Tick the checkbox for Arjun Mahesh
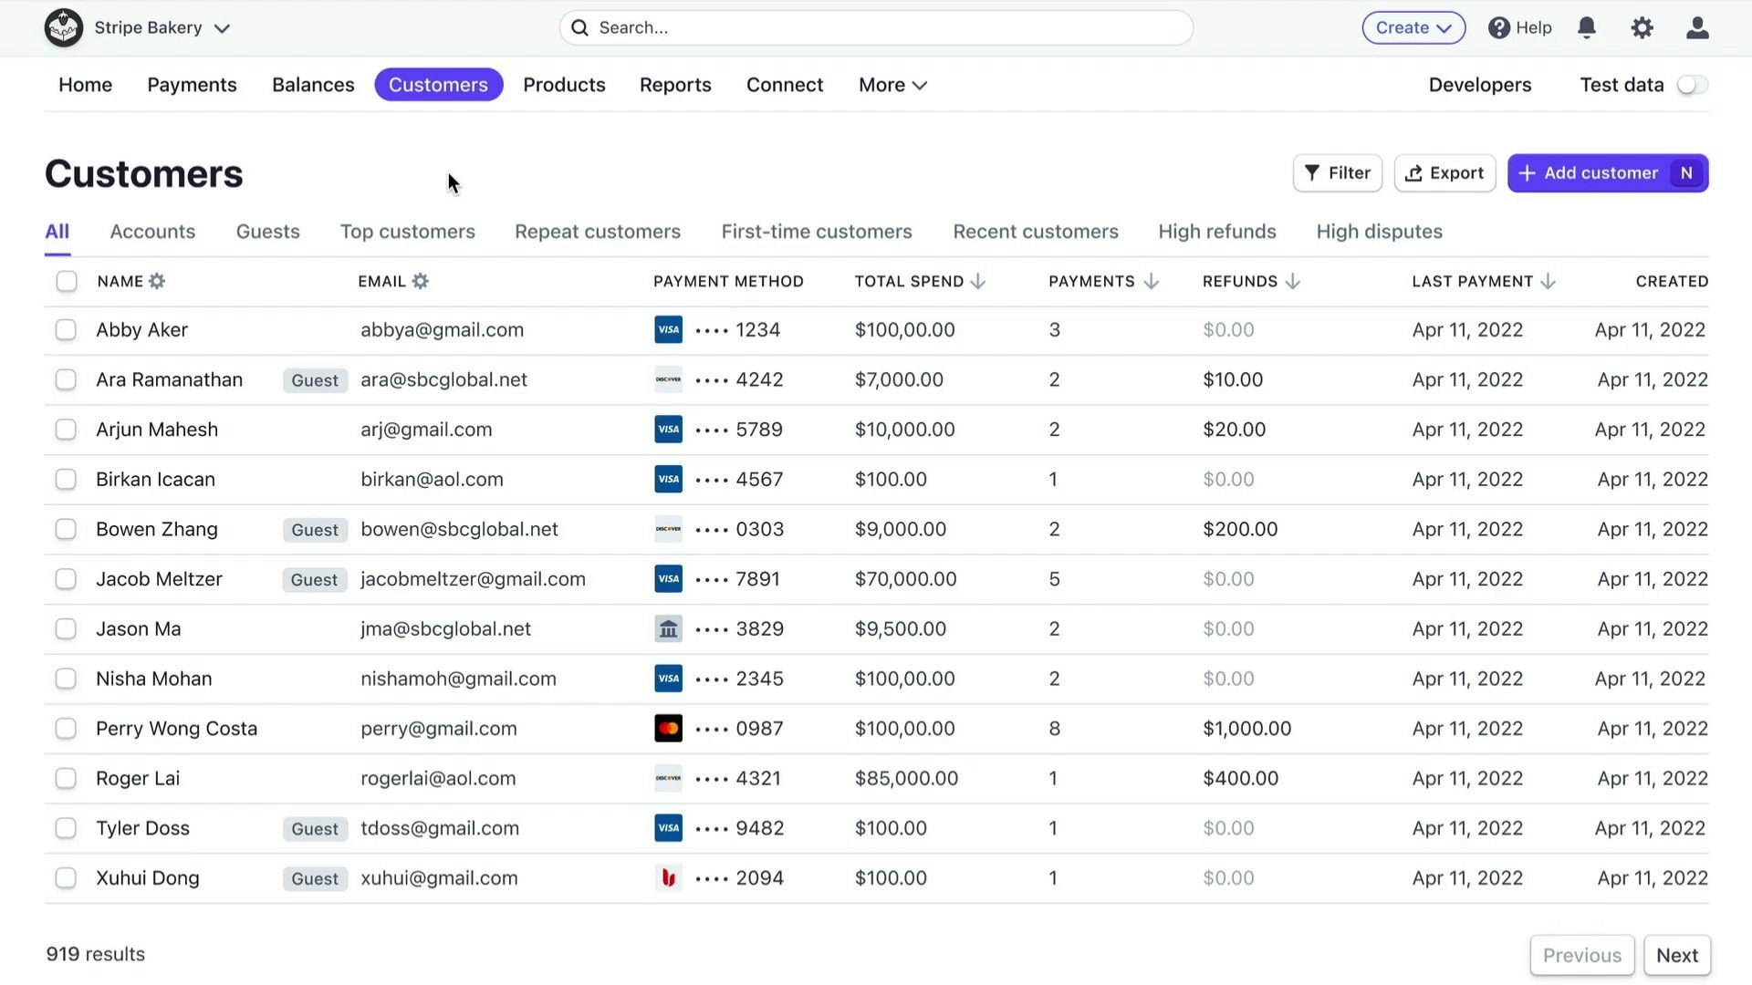The width and height of the screenshot is (1752, 985). coord(66,430)
